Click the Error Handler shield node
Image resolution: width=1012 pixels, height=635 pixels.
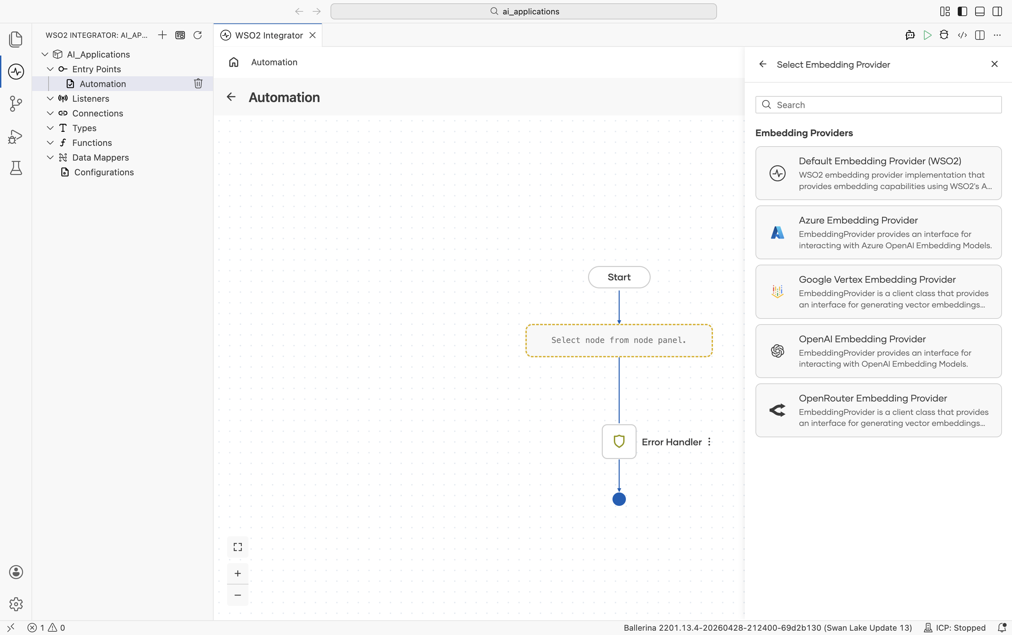point(619,441)
